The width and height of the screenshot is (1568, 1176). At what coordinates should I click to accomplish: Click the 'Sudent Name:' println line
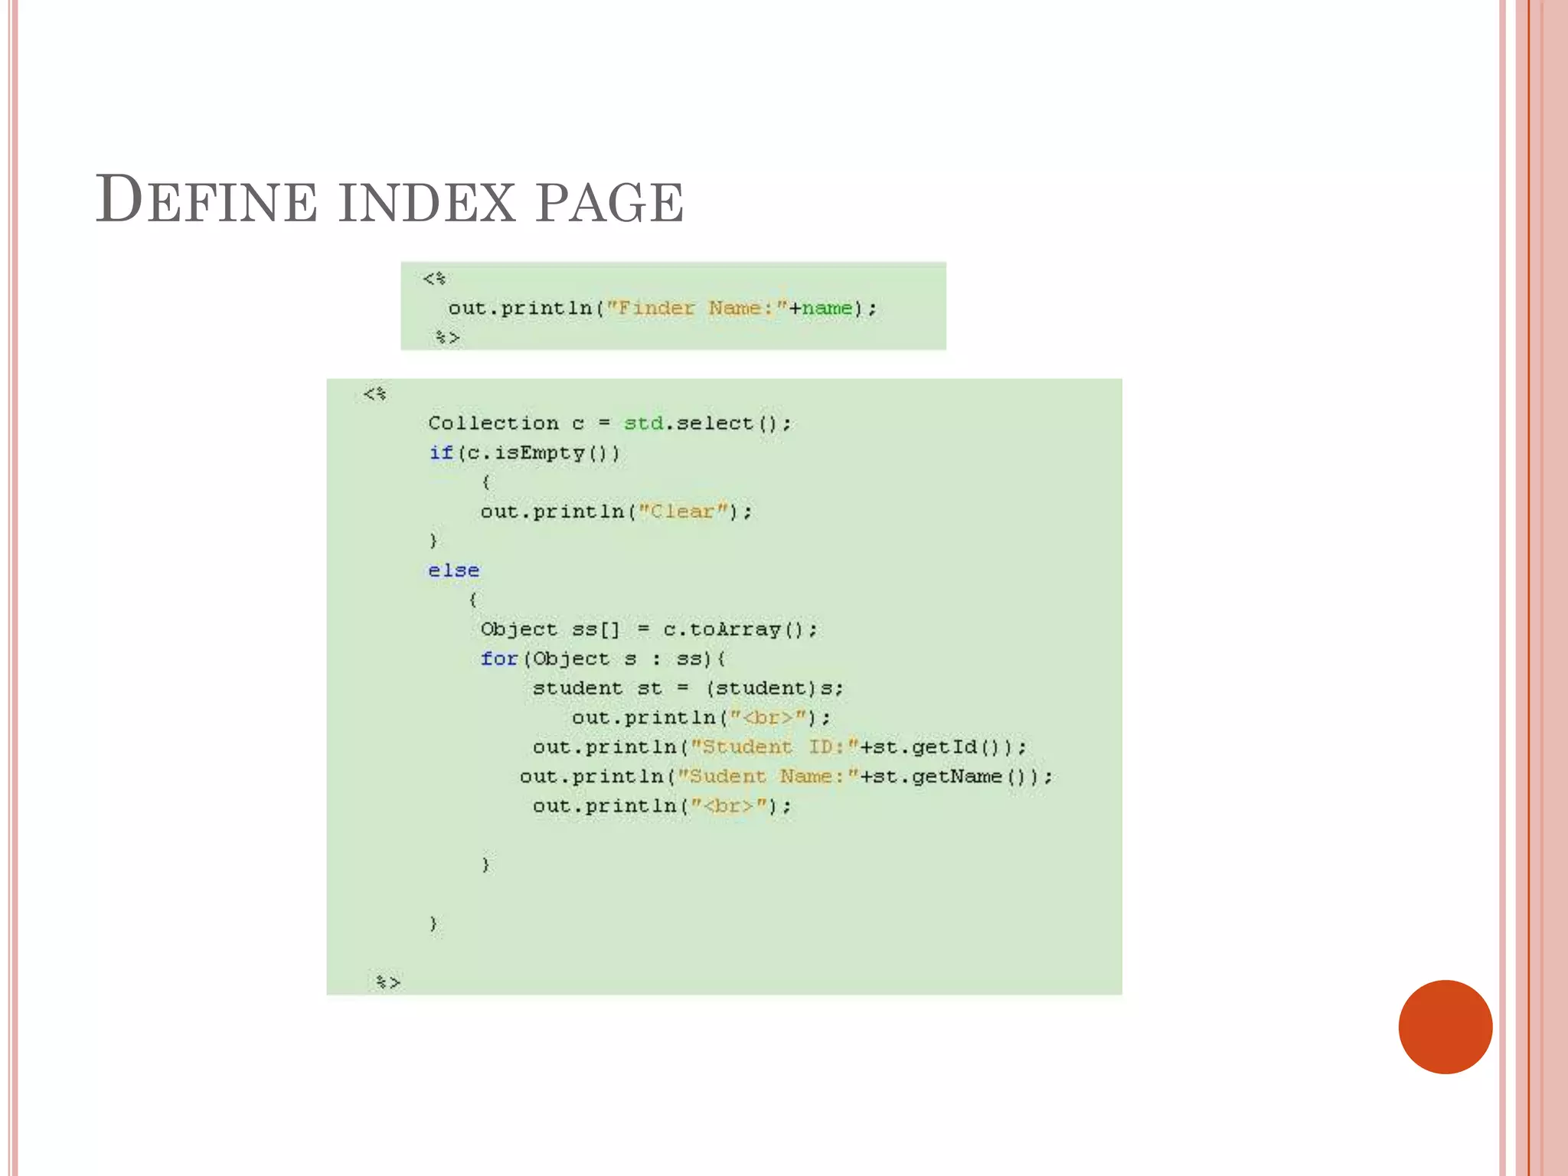point(786,776)
